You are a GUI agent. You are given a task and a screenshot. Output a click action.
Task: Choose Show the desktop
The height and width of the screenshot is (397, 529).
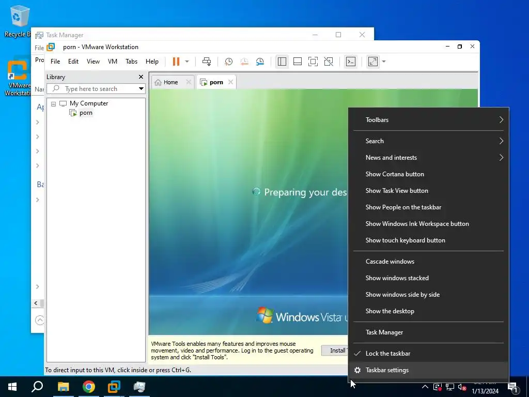coord(428,311)
